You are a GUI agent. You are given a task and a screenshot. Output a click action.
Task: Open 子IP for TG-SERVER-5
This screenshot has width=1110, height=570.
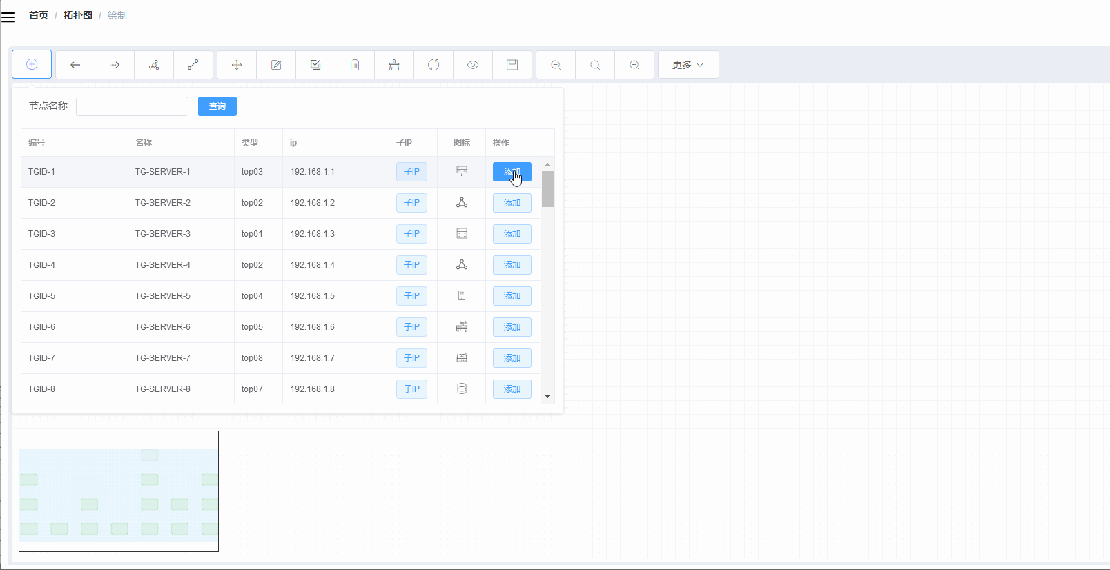point(411,296)
